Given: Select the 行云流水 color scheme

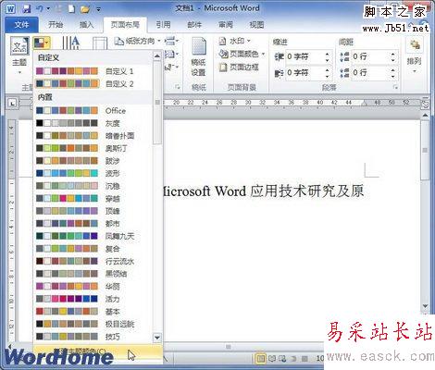Looking at the screenshot, I should [93, 261].
